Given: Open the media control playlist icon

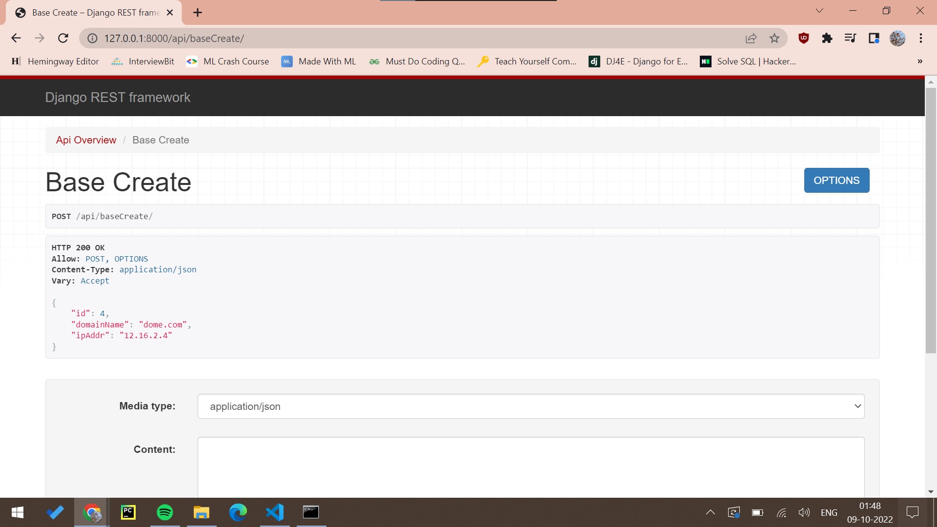Looking at the screenshot, I should [x=850, y=38].
